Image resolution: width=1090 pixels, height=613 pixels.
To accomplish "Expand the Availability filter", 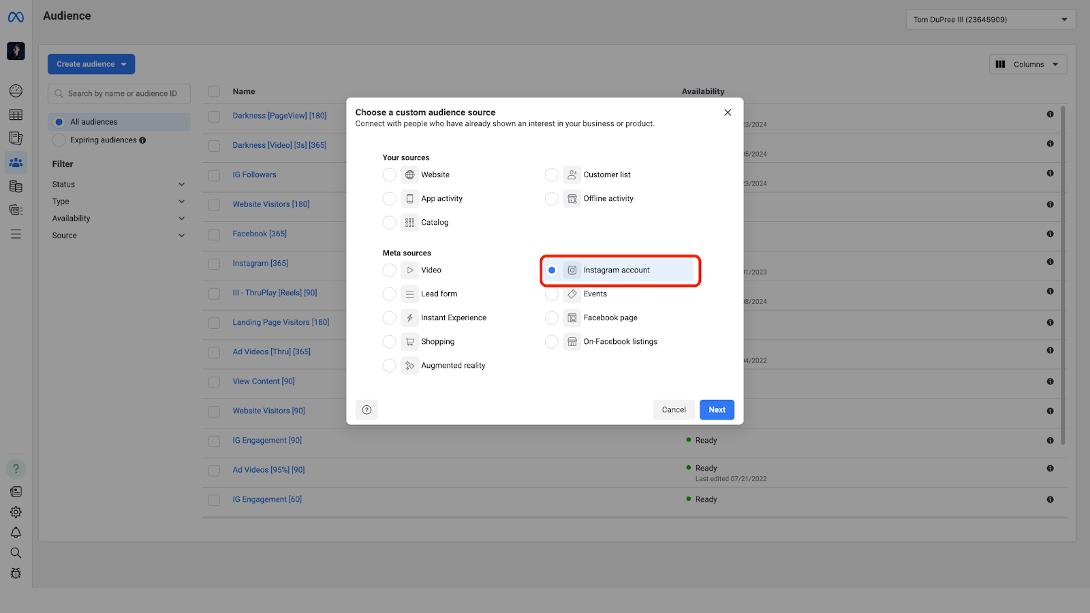I will (x=119, y=219).
